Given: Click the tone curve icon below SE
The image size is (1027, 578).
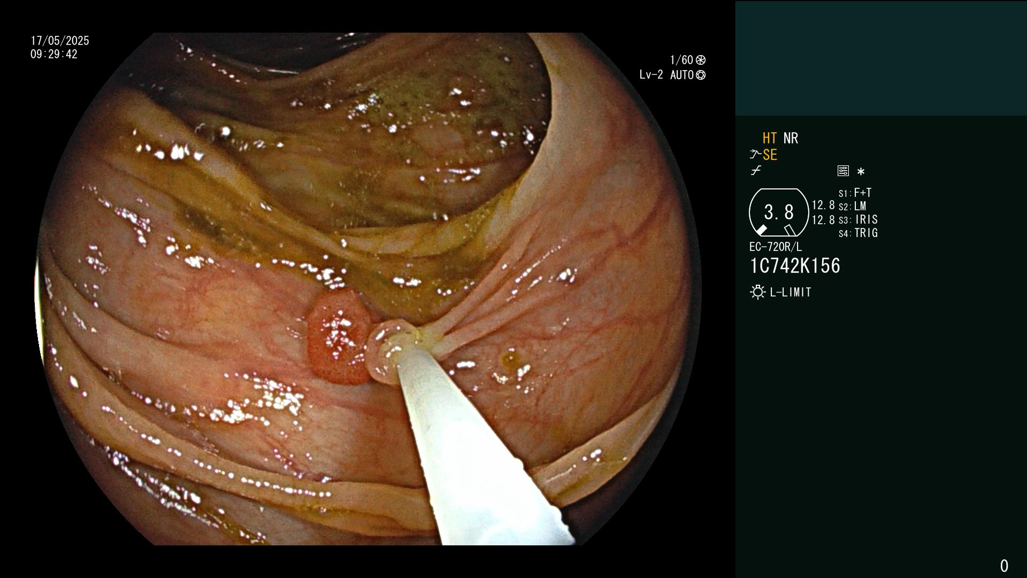Looking at the screenshot, I should click(x=756, y=171).
